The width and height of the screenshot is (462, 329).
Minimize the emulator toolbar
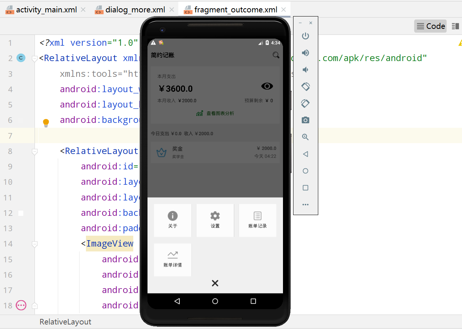tap(300, 23)
